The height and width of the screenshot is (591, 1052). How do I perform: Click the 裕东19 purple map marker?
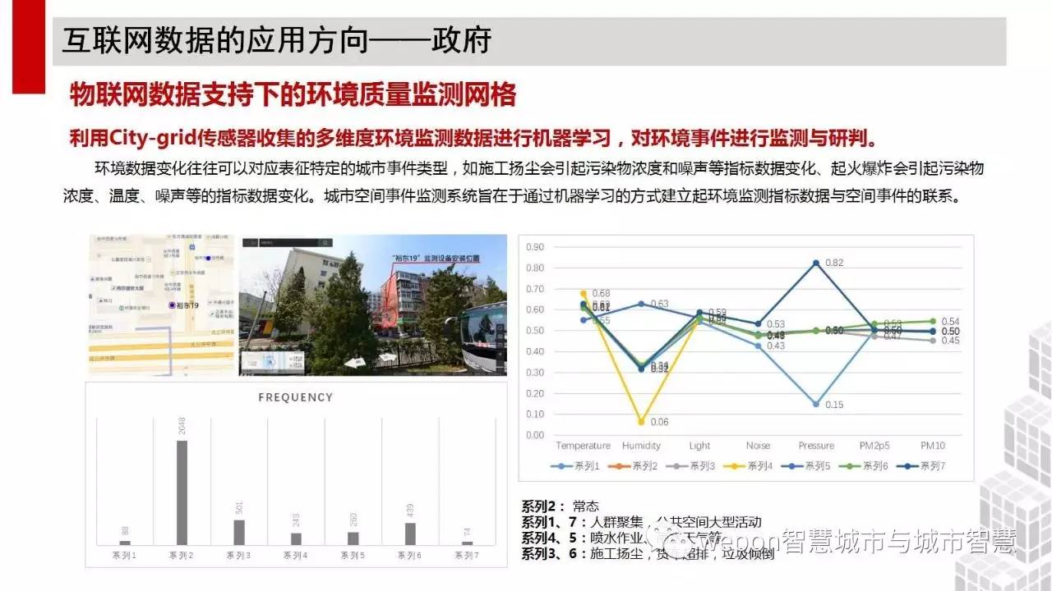[173, 305]
